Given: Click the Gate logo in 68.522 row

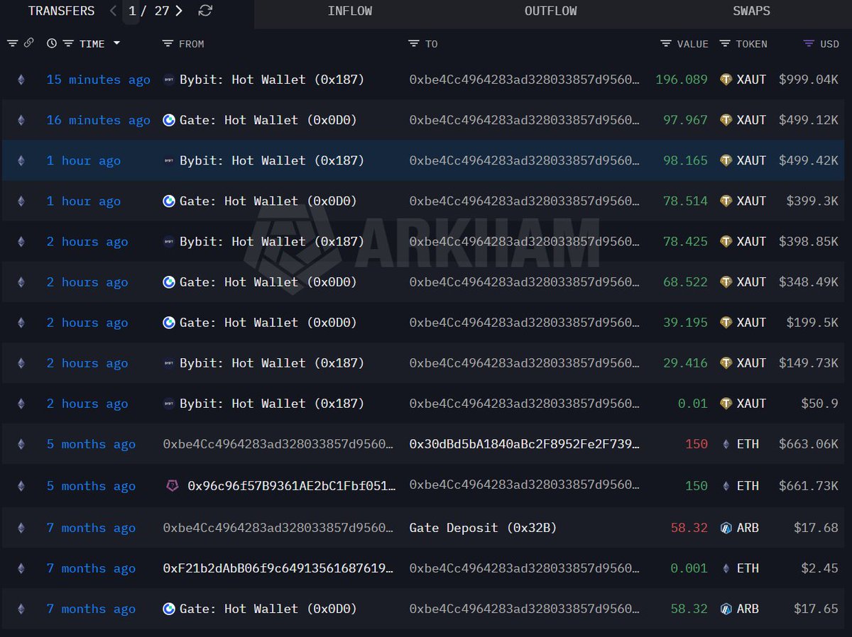Looking at the screenshot, I should click(169, 282).
